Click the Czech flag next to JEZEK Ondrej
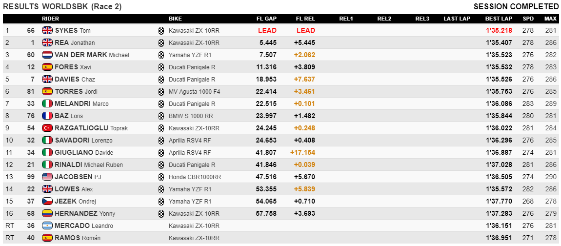Image resolution: width=561 pixels, height=246 pixels. pyautogui.click(x=47, y=201)
